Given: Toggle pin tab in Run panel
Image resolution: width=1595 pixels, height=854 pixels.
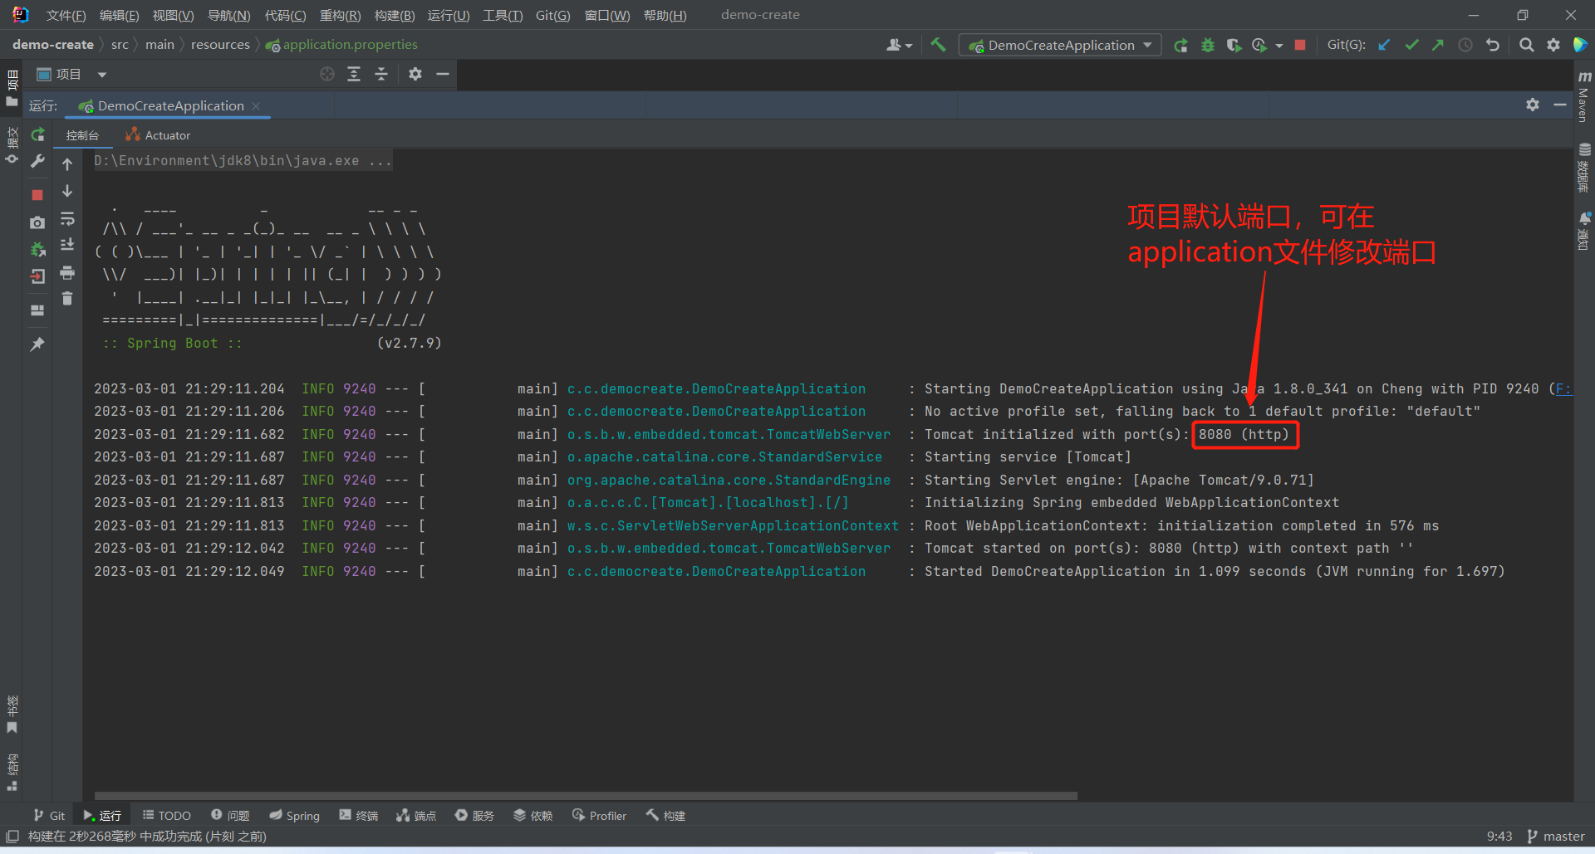Looking at the screenshot, I should click(37, 344).
